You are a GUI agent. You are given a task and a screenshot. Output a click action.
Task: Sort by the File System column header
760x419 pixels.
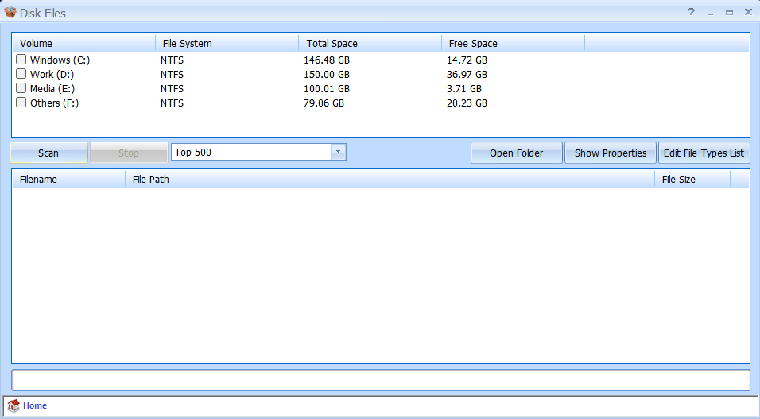pos(226,43)
